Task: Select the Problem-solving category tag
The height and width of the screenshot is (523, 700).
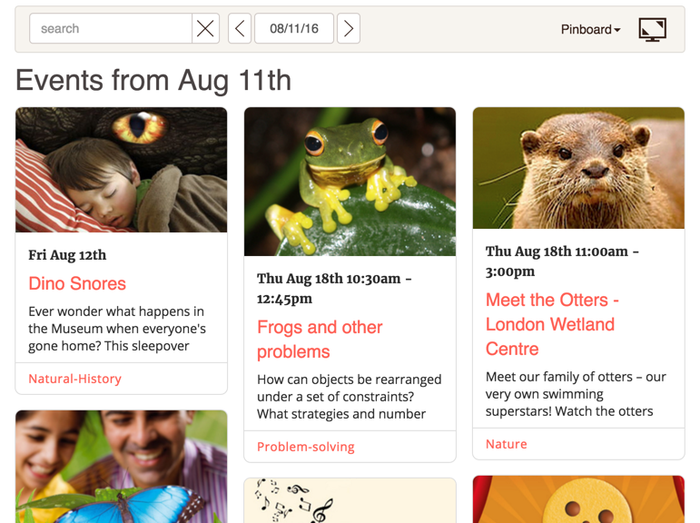Action: click(x=306, y=447)
